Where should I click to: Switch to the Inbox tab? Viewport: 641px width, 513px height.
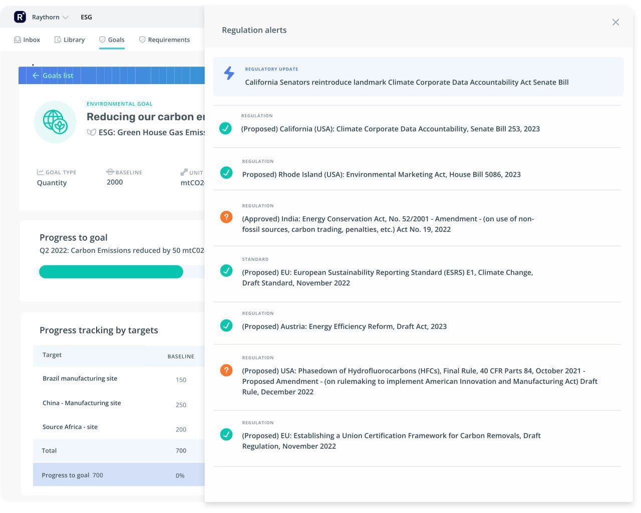click(27, 40)
